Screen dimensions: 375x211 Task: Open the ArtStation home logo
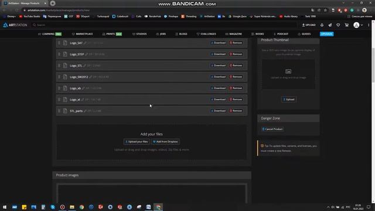click(x=15, y=25)
